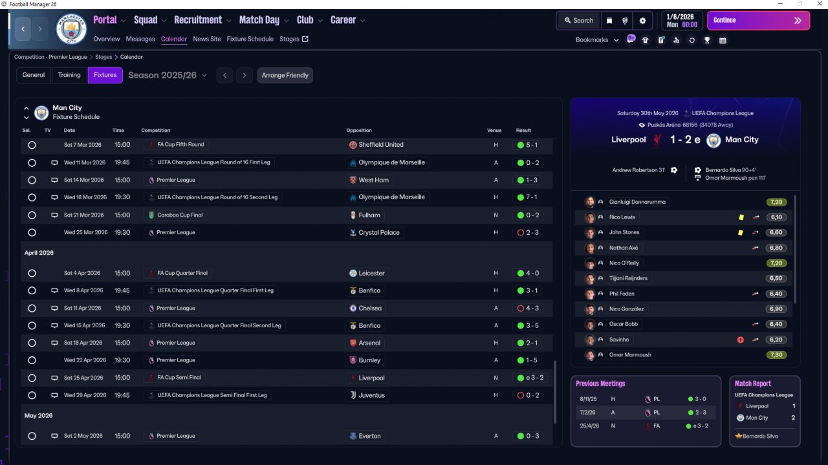Select the Arsenal fixture radio button
The image size is (828, 465).
pos(32,343)
